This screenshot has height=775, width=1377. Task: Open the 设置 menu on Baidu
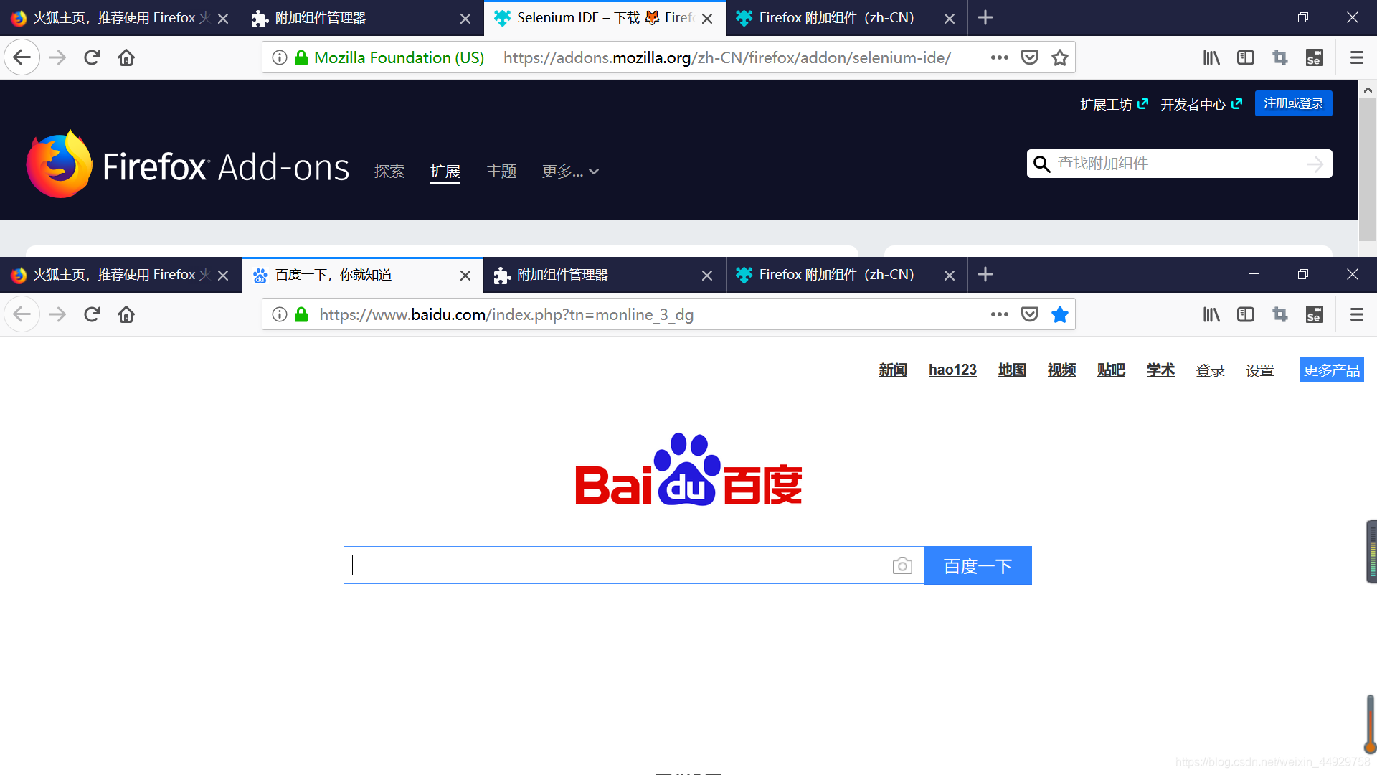(x=1259, y=370)
